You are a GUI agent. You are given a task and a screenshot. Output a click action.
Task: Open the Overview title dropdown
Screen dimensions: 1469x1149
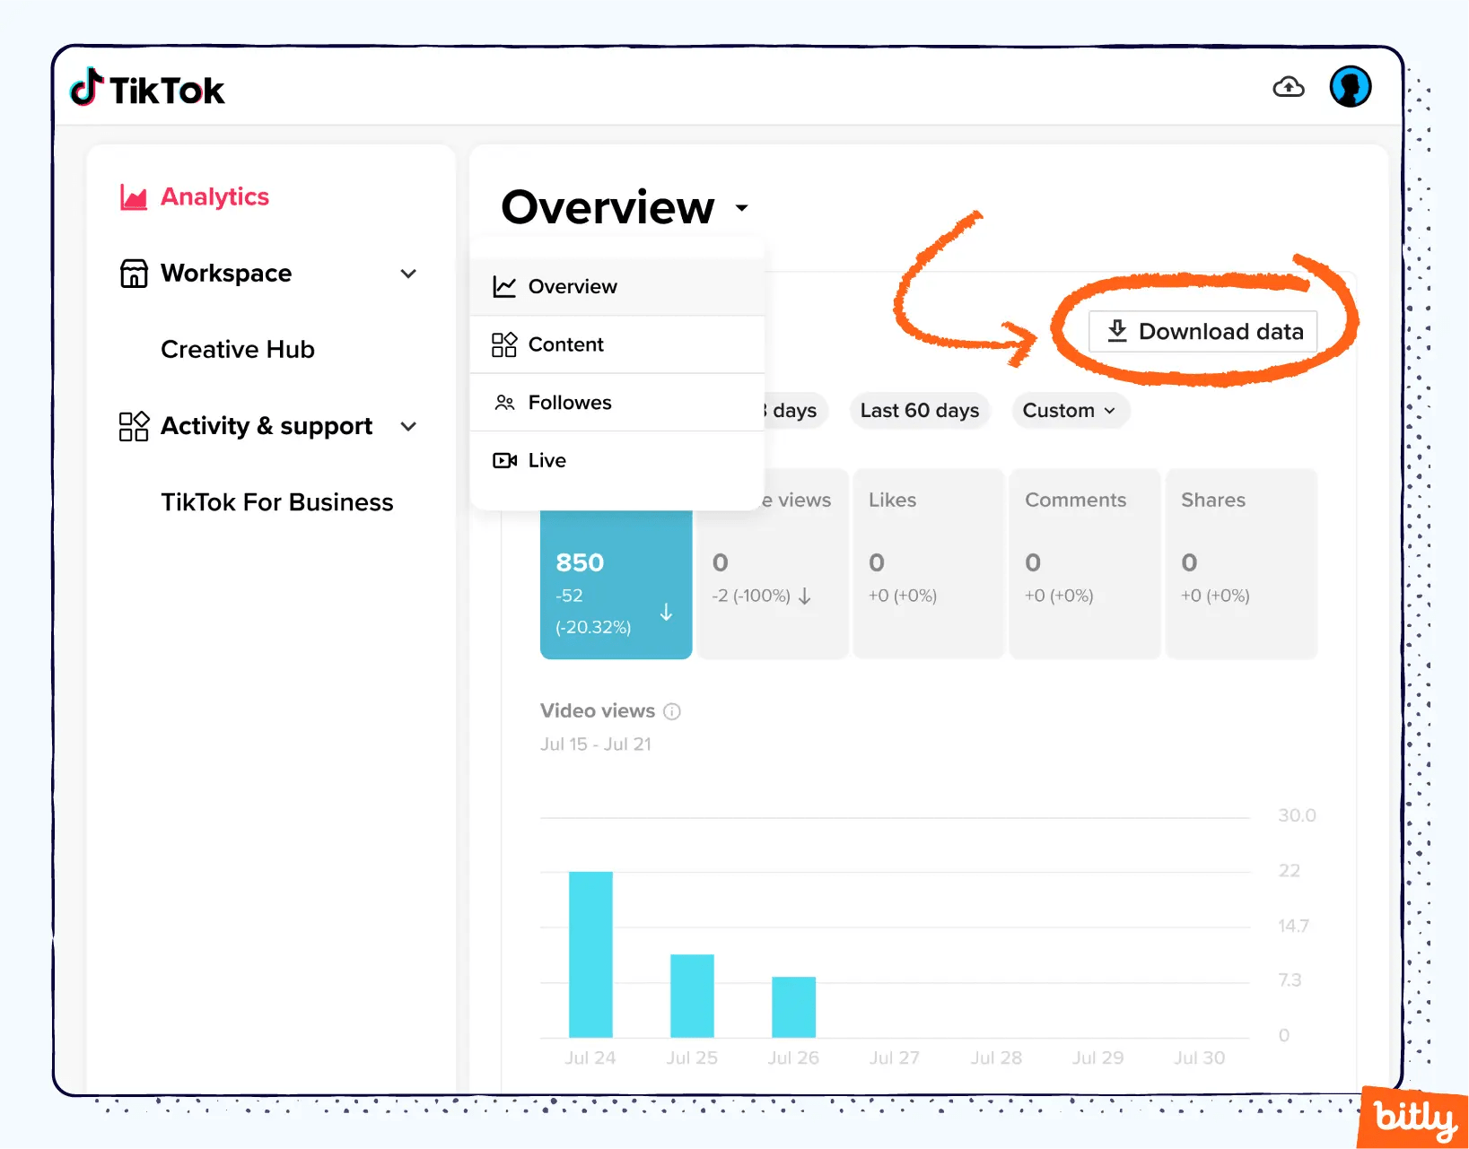(x=742, y=207)
